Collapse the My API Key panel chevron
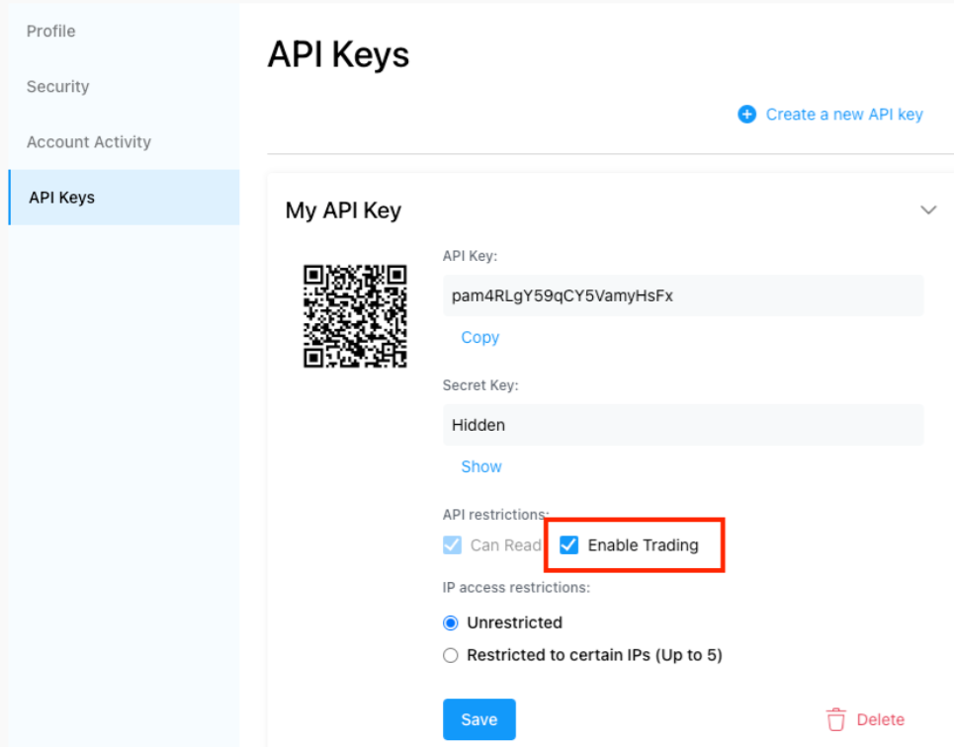 click(928, 210)
